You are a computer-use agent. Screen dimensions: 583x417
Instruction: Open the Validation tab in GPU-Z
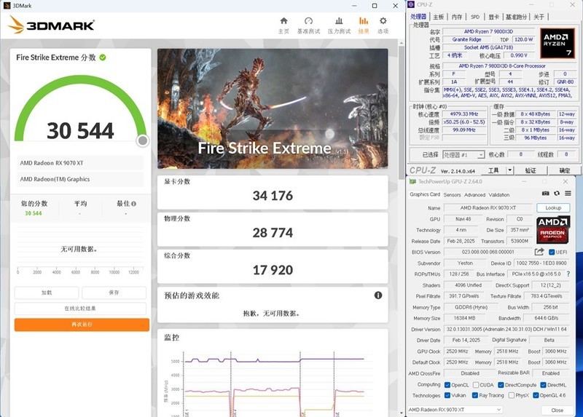[x=499, y=194]
